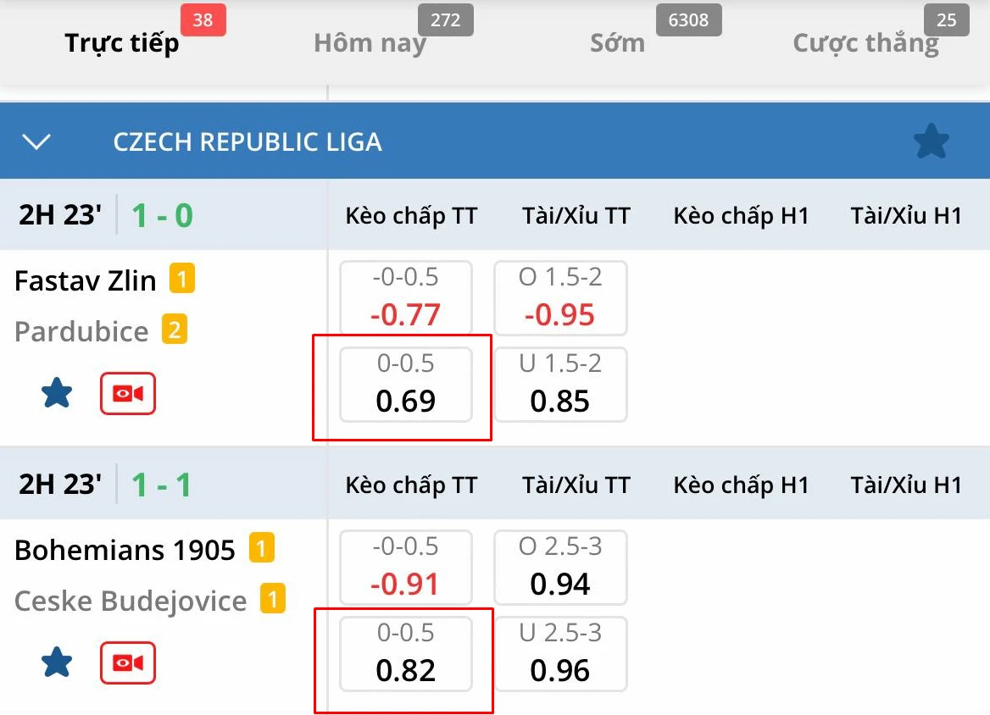Open the Fastav Zlin team name

tap(86, 280)
